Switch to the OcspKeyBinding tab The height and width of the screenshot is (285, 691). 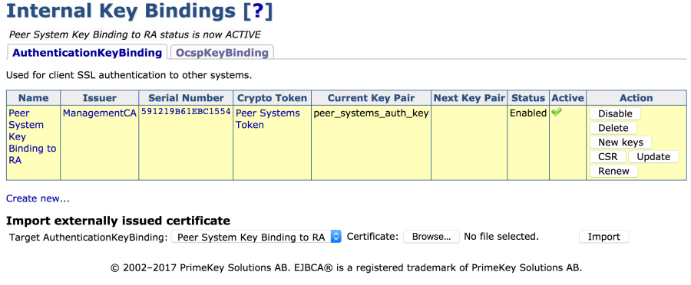point(222,53)
